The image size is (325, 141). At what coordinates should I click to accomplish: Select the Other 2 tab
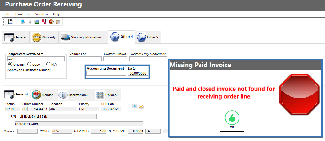click(148, 37)
